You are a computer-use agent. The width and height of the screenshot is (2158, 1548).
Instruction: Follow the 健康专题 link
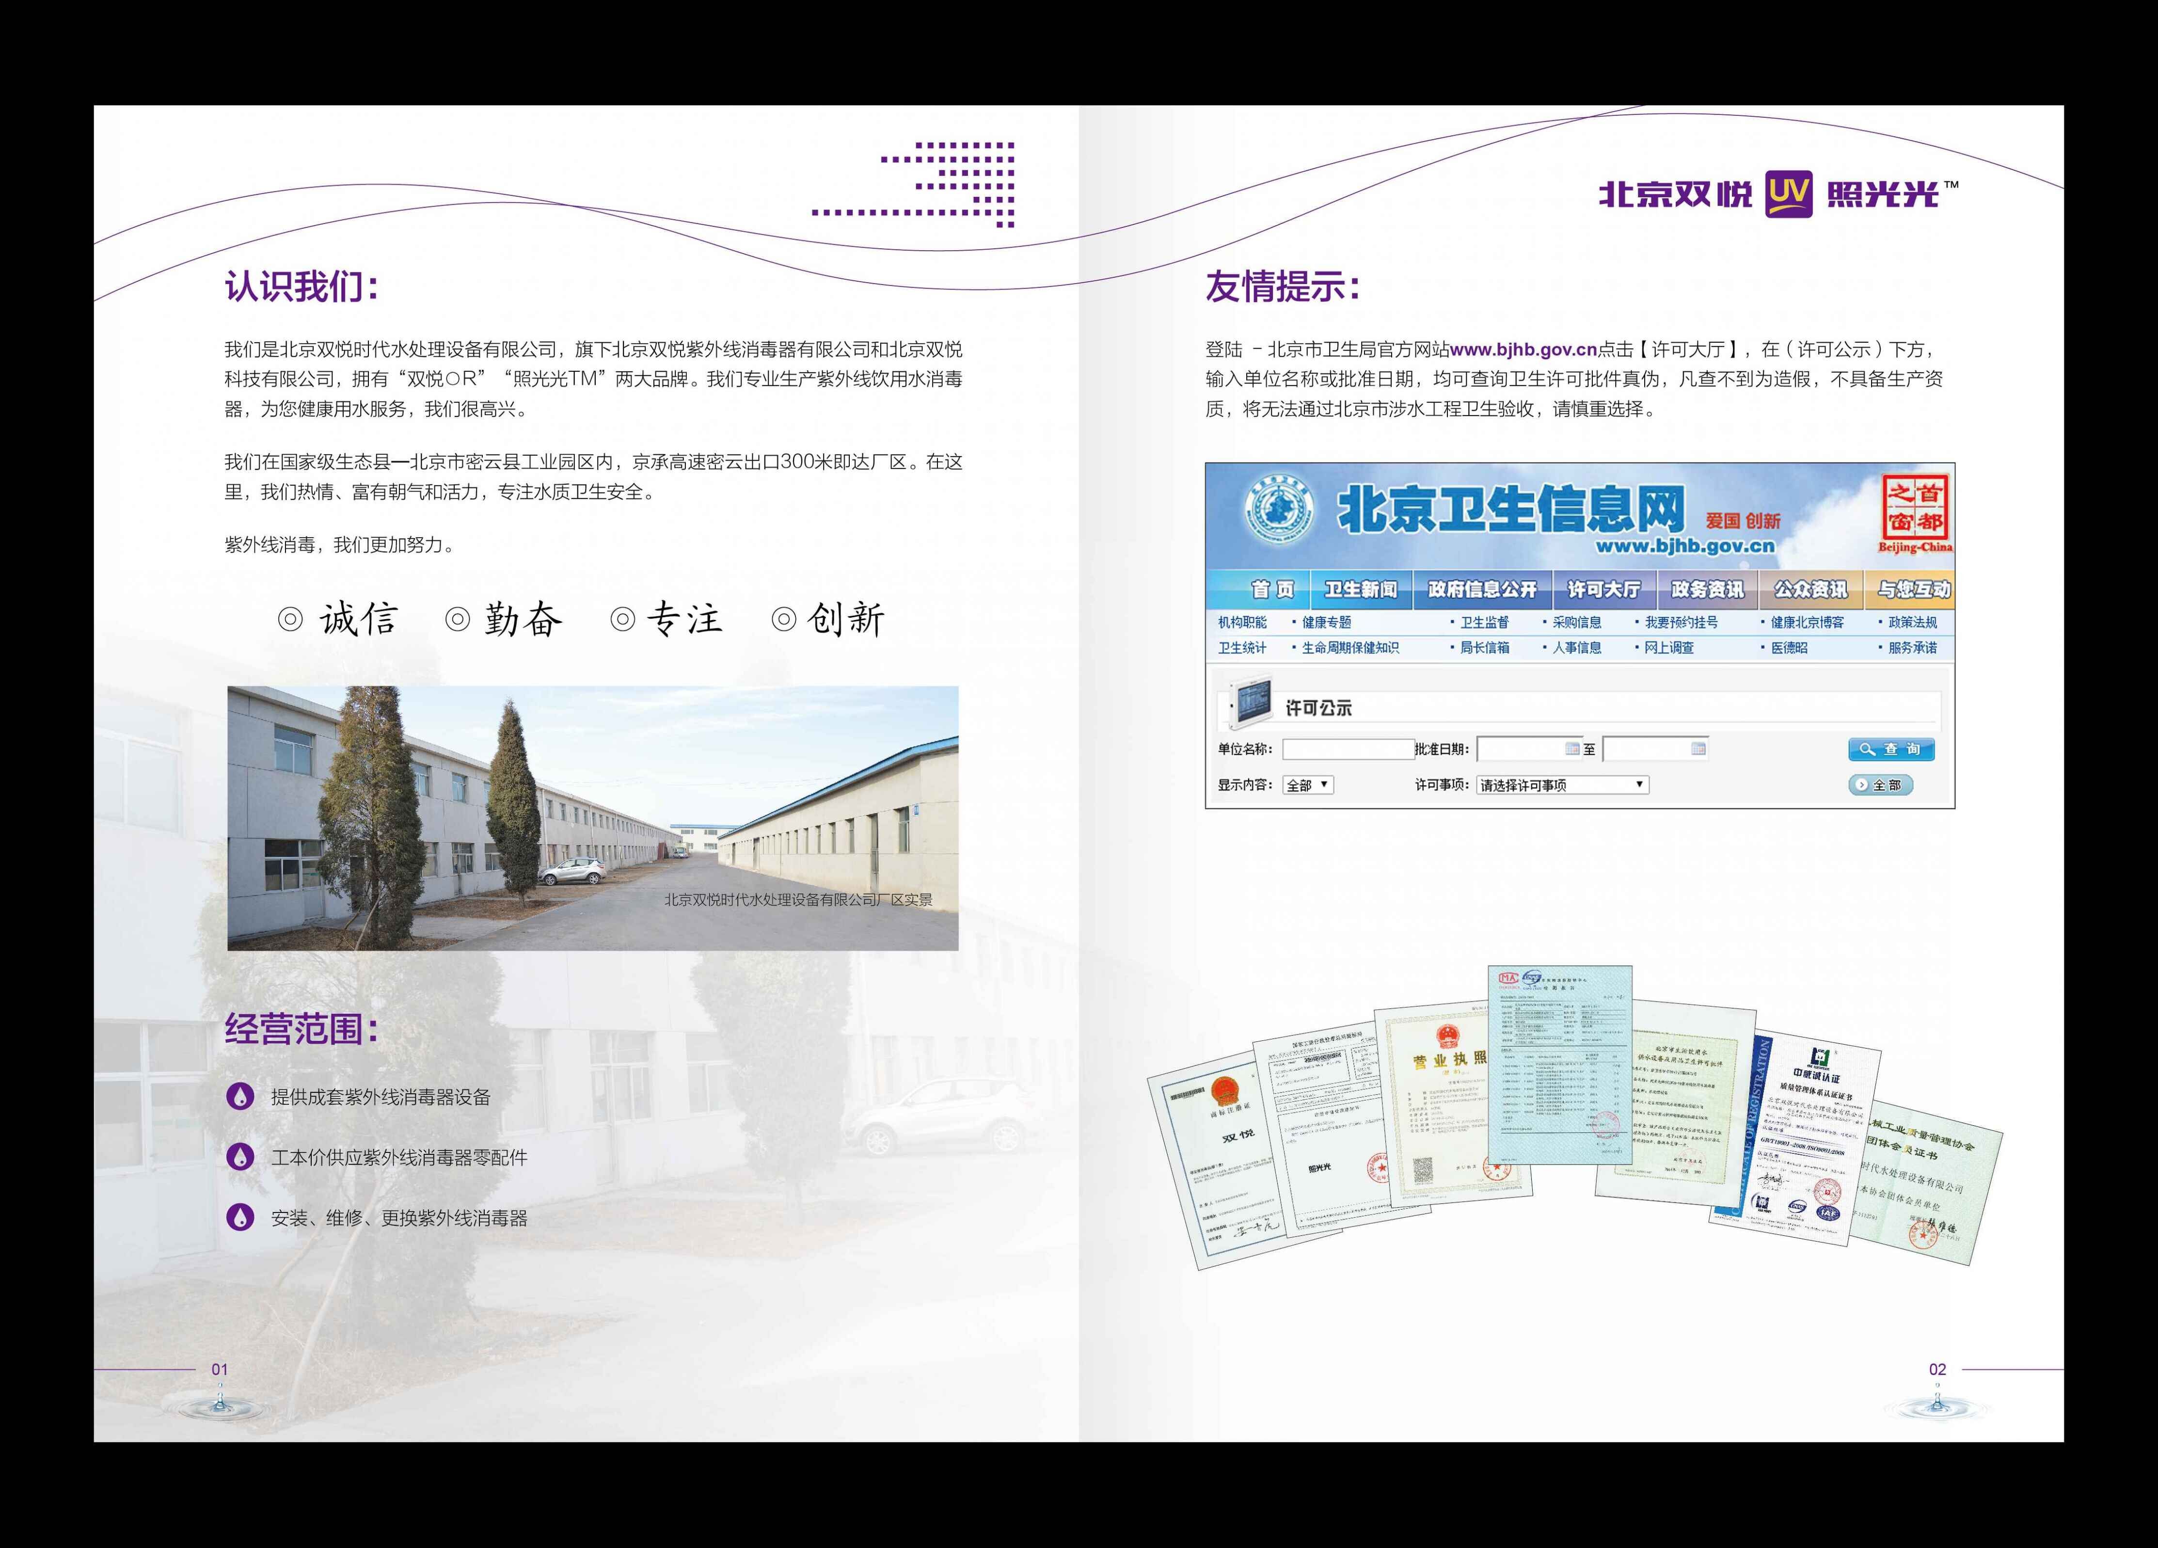point(1326,622)
